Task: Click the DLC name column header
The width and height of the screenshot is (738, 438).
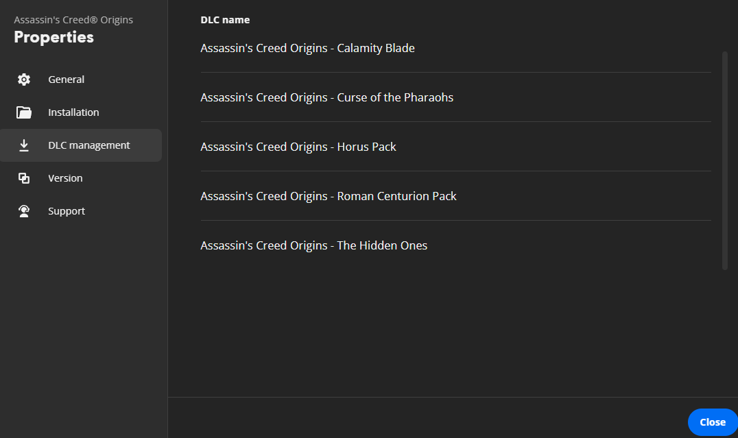Action: click(225, 20)
